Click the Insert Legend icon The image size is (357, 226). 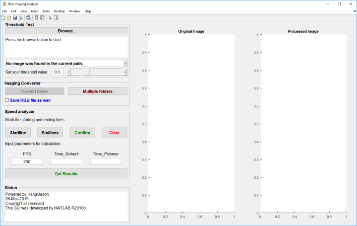point(42,17)
